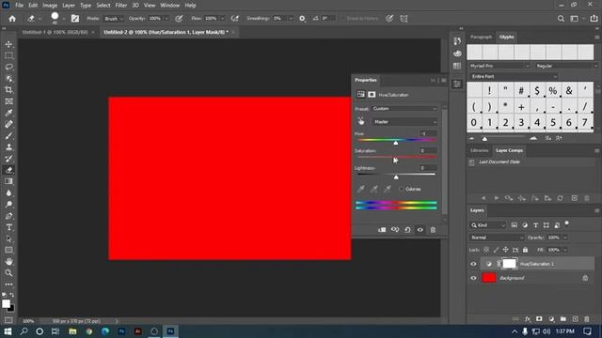Image resolution: width=602 pixels, height=338 pixels.
Task: Clip adjustment to layer icon in Properties
Action: pyautogui.click(x=382, y=229)
